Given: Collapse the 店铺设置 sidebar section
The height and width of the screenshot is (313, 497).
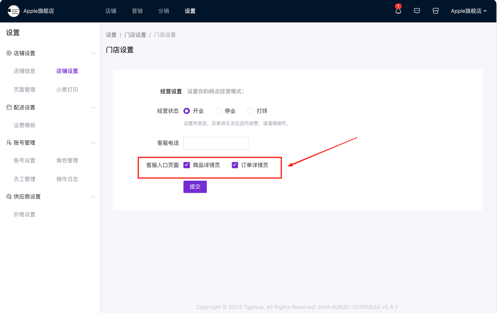Looking at the screenshot, I should click(x=93, y=53).
